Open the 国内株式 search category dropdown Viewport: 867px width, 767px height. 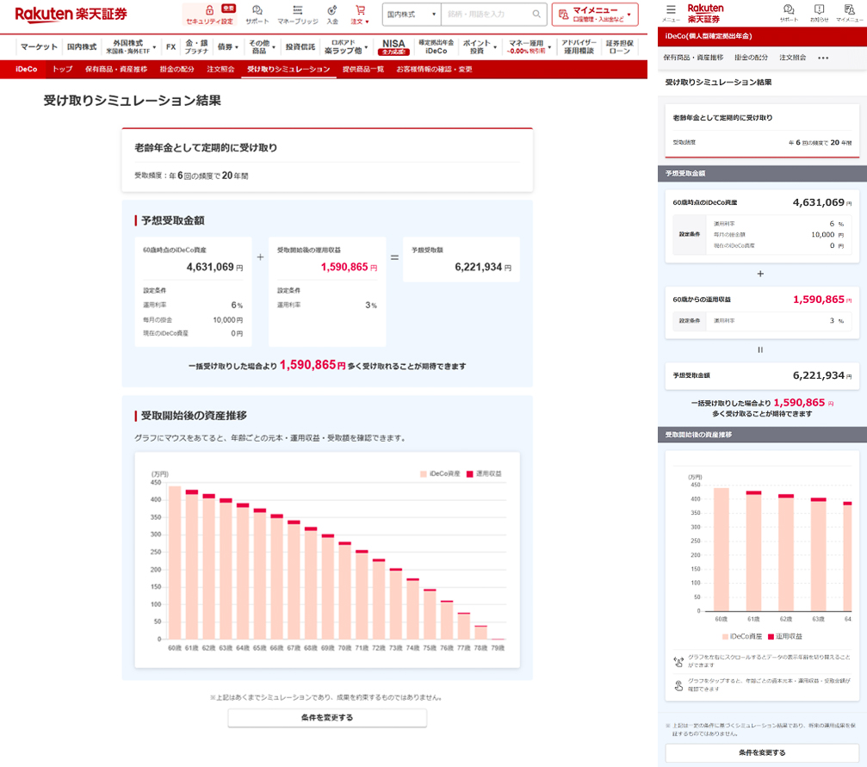412,15
